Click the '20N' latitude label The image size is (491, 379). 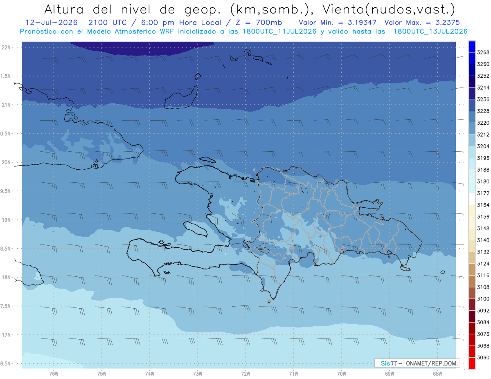tap(6, 162)
